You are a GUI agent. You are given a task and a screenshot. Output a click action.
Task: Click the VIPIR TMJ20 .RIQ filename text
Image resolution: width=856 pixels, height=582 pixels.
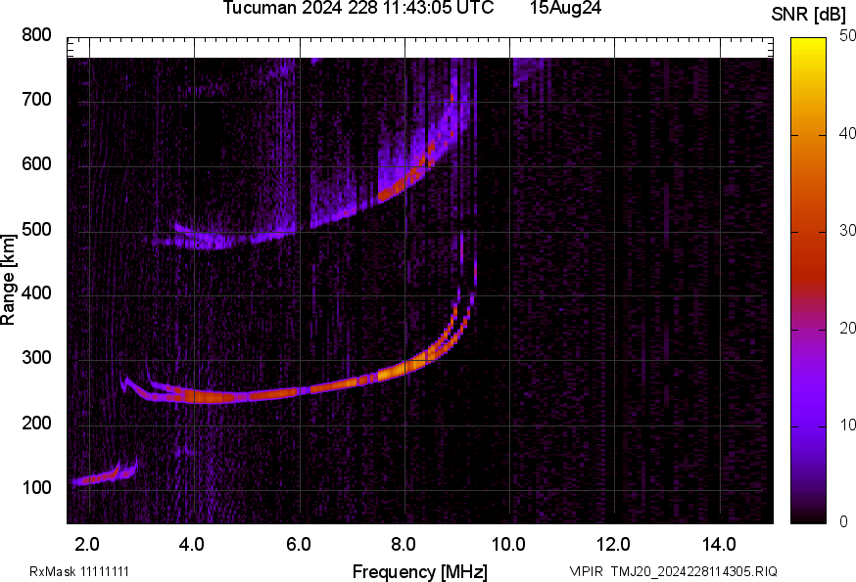[x=673, y=571]
